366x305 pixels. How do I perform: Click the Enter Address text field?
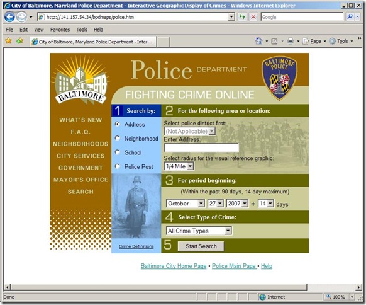pyautogui.click(x=201, y=148)
